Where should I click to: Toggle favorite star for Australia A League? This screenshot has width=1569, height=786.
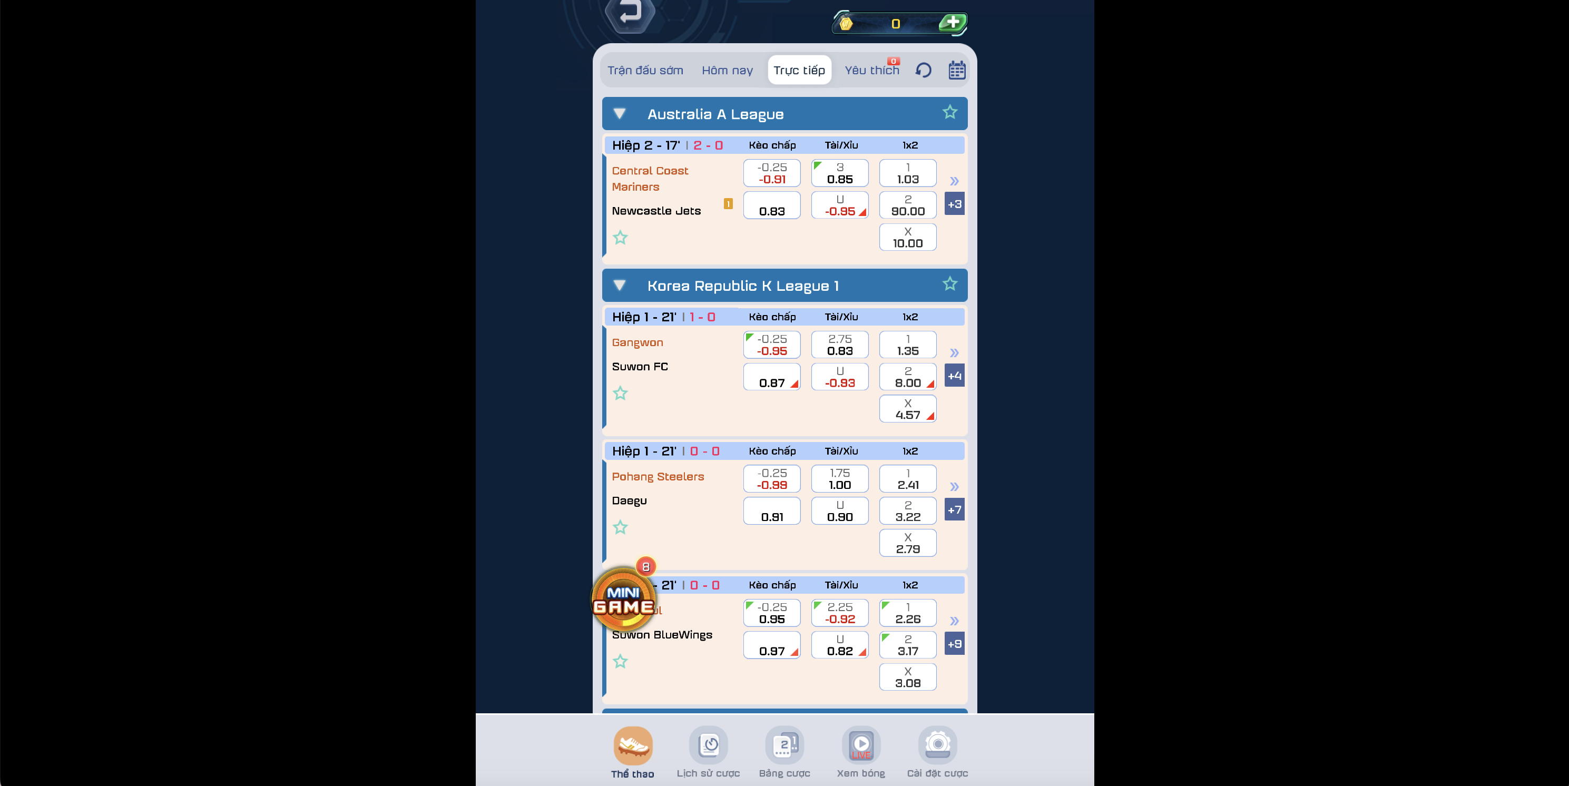(950, 112)
